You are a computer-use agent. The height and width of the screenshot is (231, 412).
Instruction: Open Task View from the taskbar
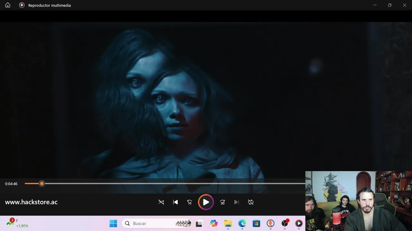(199, 224)
